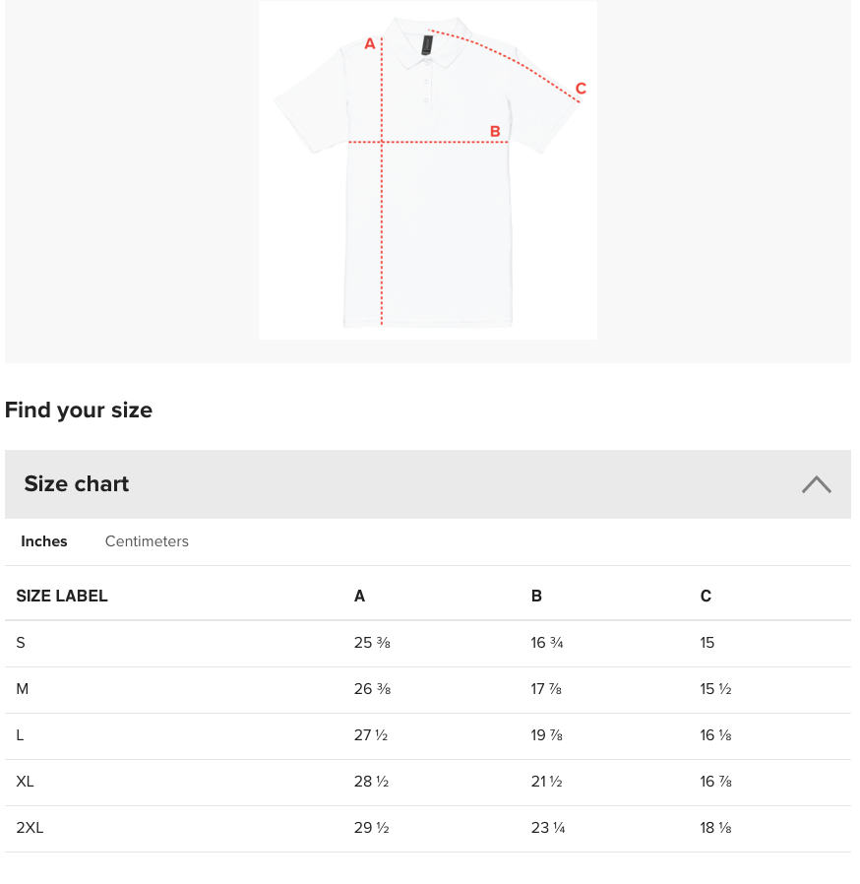Click the red letter A marker
860x884 pixels.
[x=370, y=43]
